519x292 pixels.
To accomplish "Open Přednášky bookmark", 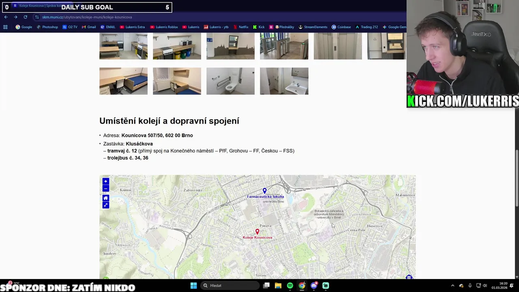I will pos(282,27).
